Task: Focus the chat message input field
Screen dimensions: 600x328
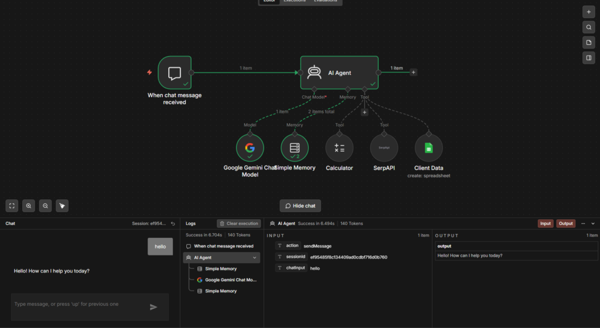Action: pos(90,307)
